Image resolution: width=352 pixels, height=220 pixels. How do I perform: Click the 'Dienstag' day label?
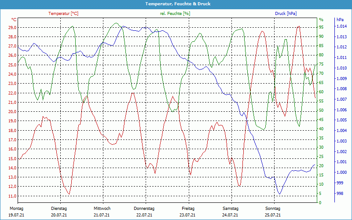[x=59, y=208]
